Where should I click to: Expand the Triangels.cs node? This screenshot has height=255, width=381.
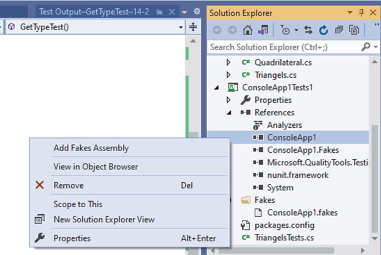(229, 75)
